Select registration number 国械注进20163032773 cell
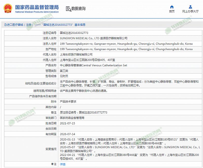 (x=74, y=33)
